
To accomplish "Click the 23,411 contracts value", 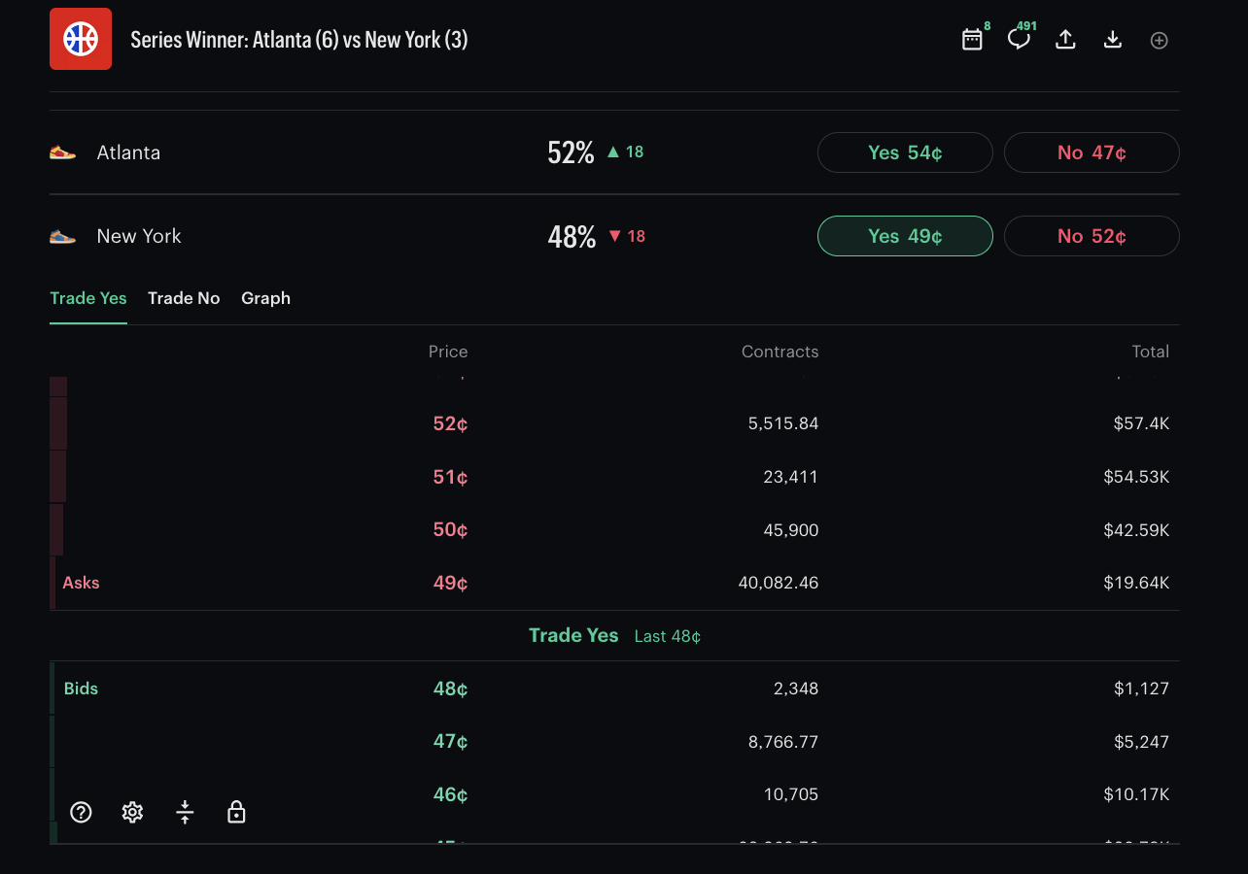I will 791,477.
